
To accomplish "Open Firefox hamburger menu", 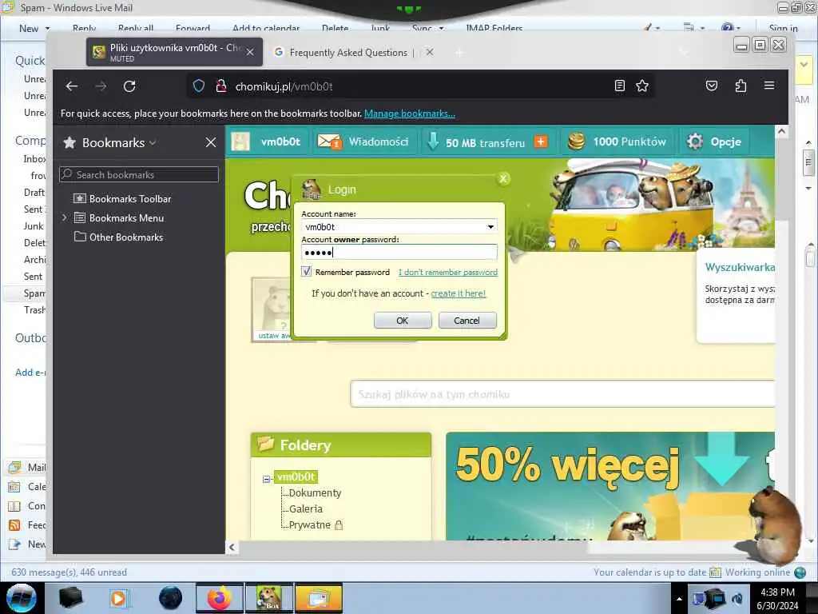I will tap(769, 85).
